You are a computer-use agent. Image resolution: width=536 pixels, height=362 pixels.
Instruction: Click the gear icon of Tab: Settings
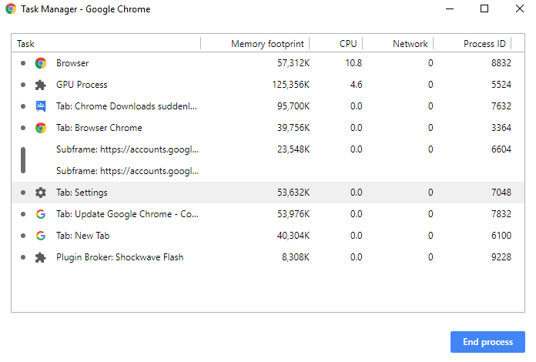(x=41, y=193)
